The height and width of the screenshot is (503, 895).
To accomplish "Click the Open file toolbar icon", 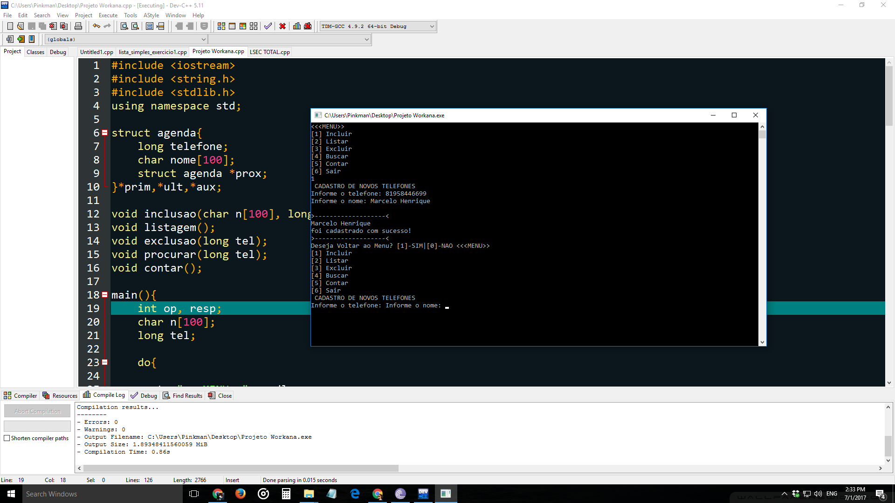I will point(21,26).
